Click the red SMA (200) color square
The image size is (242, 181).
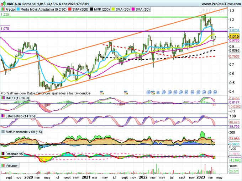click(70, 9)
